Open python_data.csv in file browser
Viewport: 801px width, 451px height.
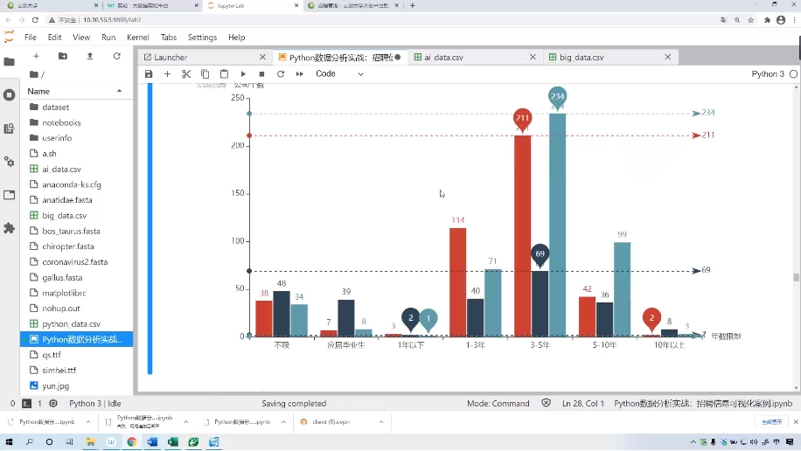click(71, 323)
